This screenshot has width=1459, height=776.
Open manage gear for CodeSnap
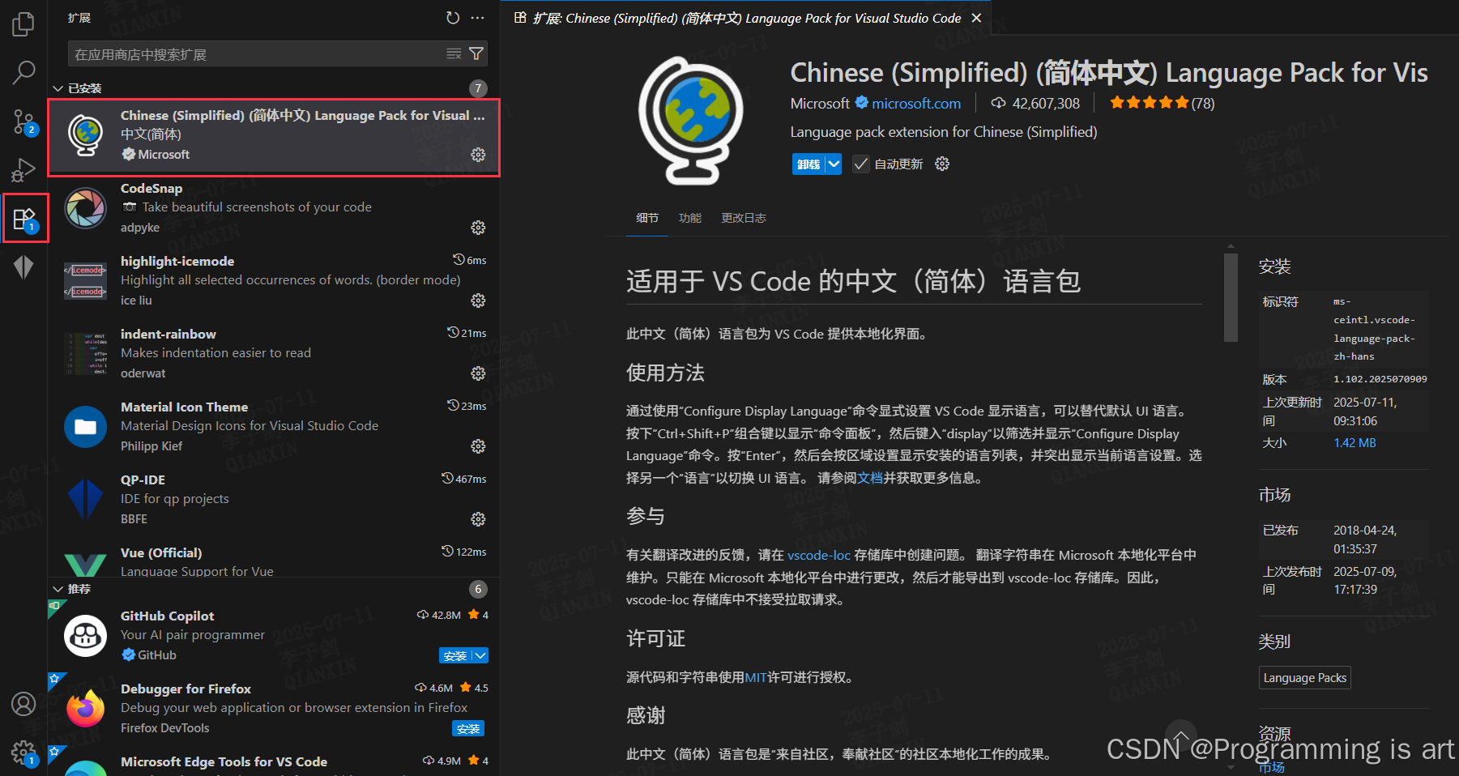tap(478, 227)
